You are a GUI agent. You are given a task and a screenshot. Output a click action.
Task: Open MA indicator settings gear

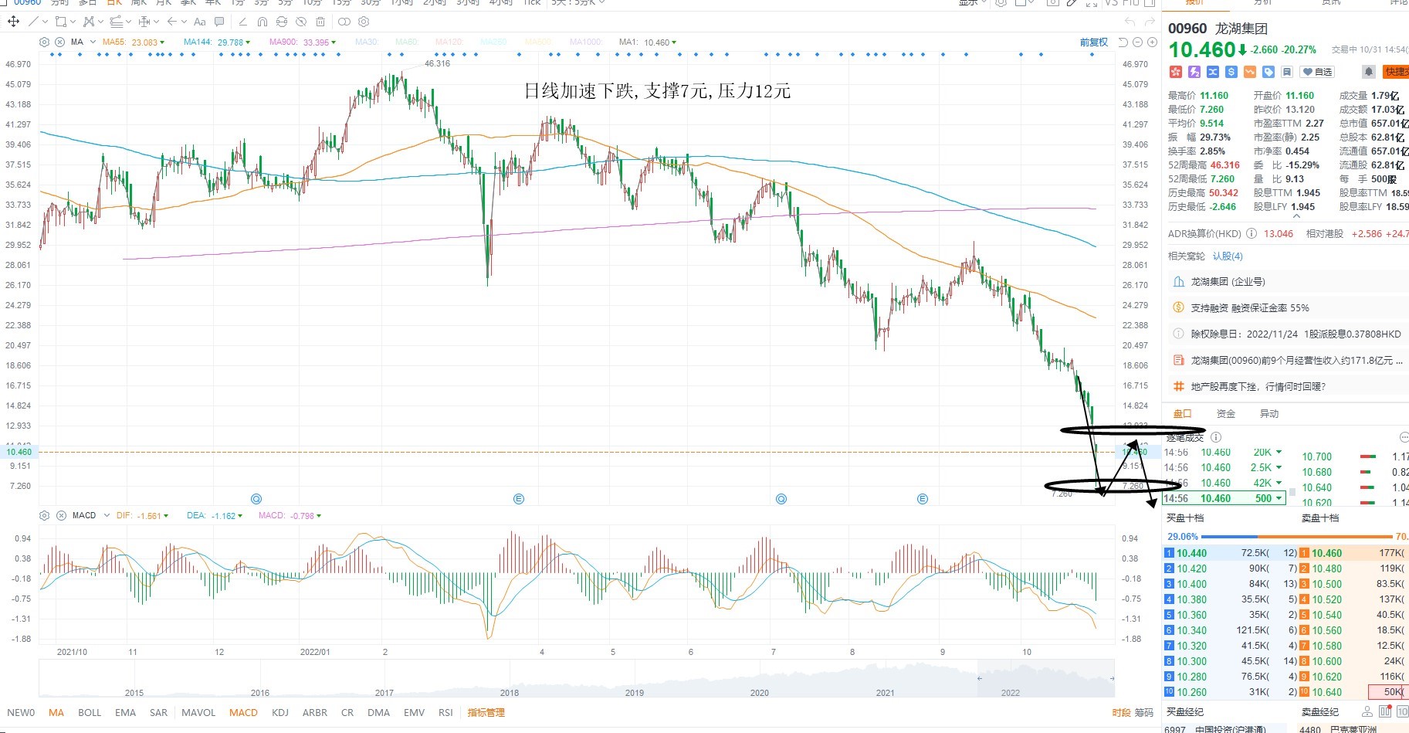click(44, 42)
